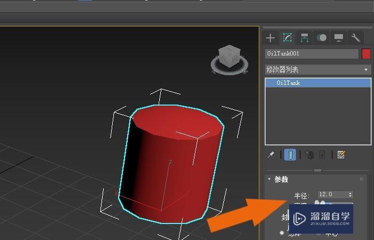Open Configure Modifier Sets icon
The height and width of the screenshot is (240, 374).
coord(341,155)
